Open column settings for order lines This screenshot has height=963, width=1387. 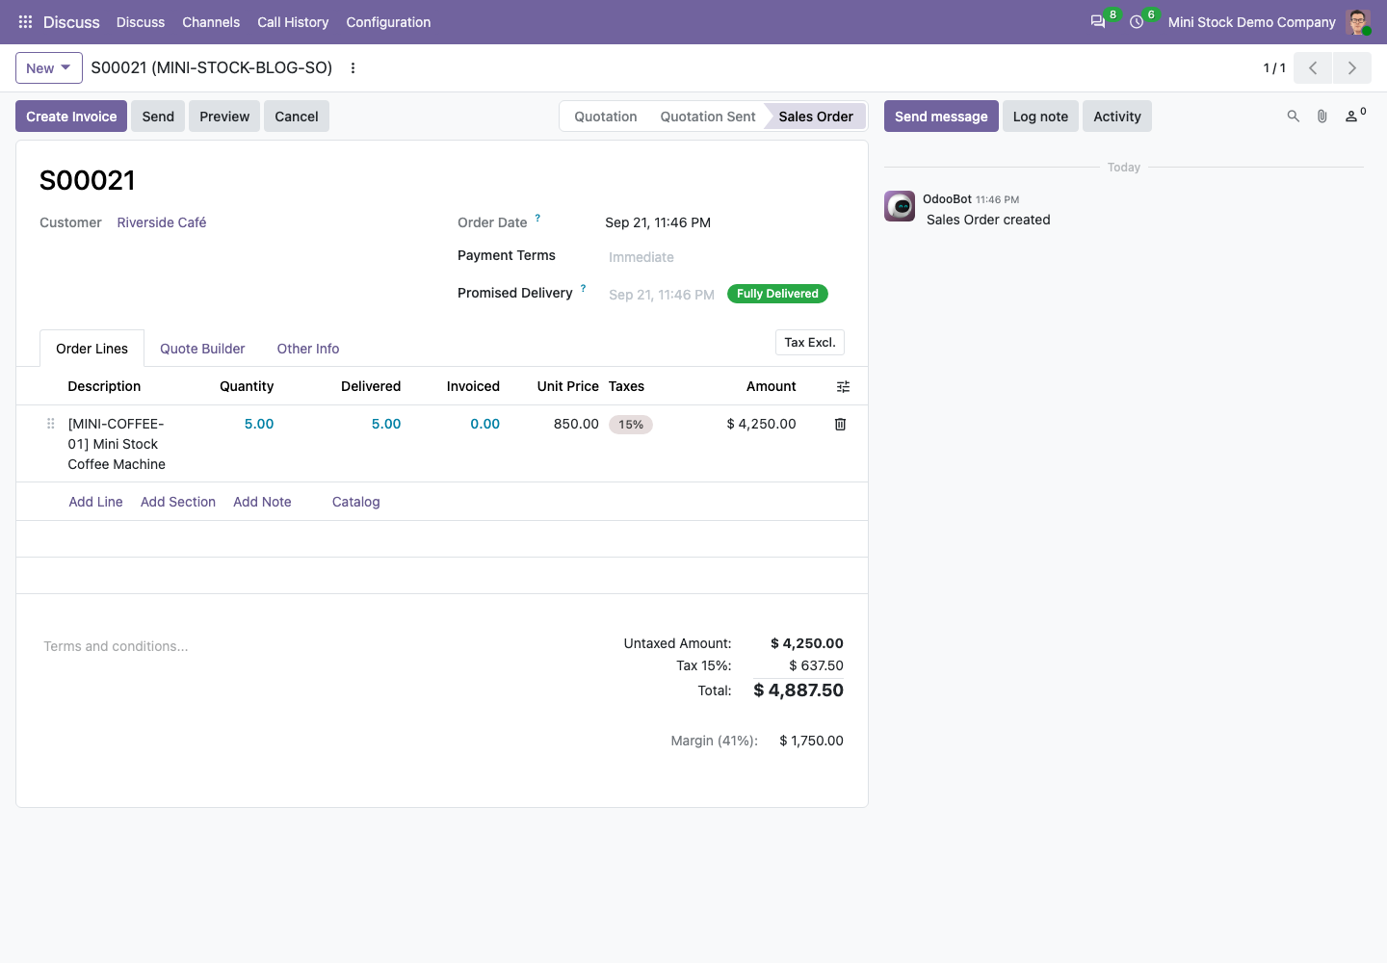[x=844, y=387]
